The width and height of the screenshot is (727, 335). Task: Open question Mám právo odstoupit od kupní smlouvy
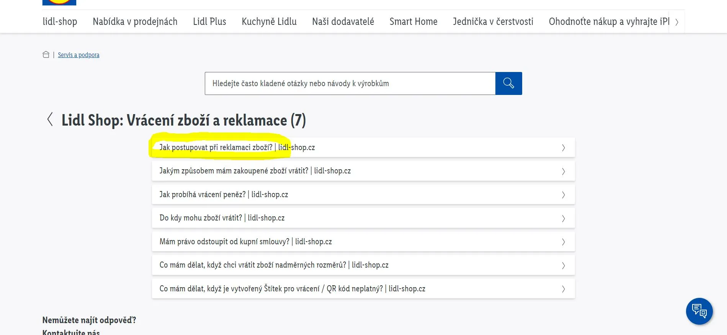pyautogui.click(x=363, y=242)
